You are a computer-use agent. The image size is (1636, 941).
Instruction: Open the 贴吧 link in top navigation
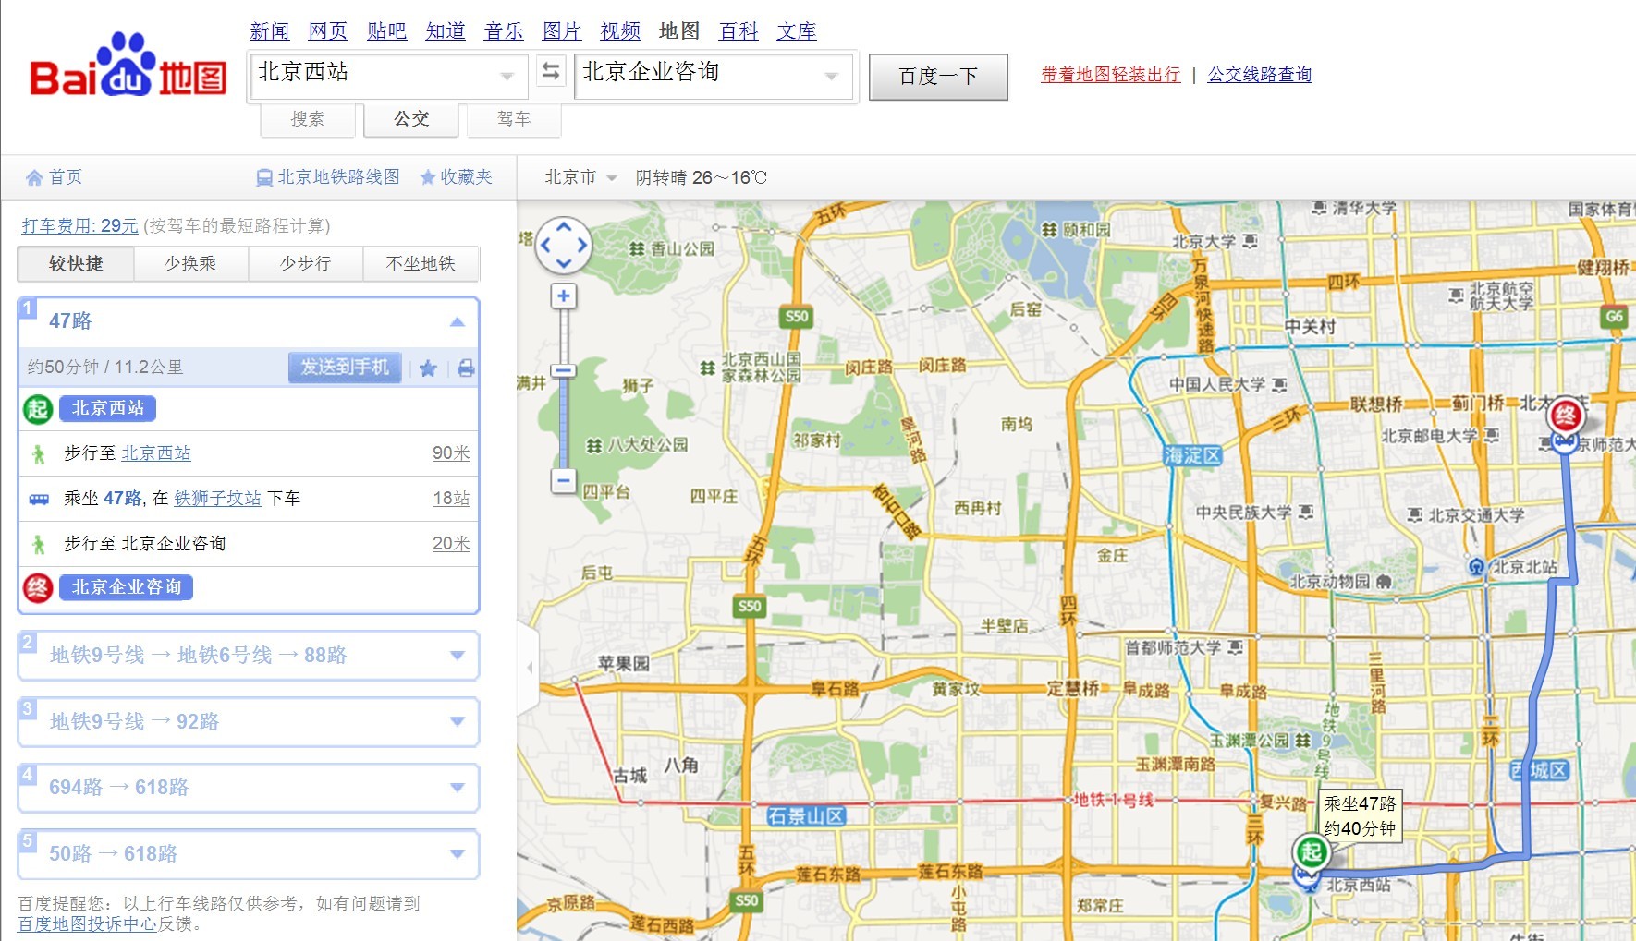click(386, 31)
